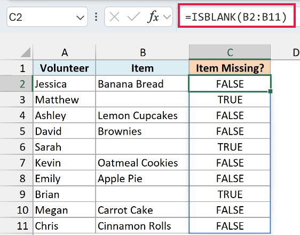This screenshot has width=300, height=235.
Task: Select Brian's empty Item cell
Action: pyautogui.click(x=143, y=194)
